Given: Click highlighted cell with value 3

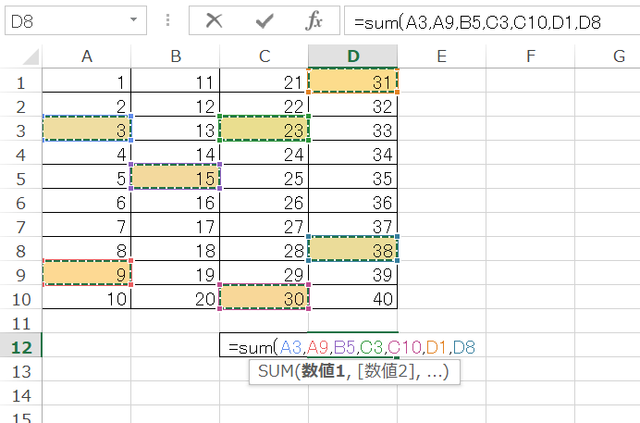Looking at the screenshot, I should [x=87, y=129].
